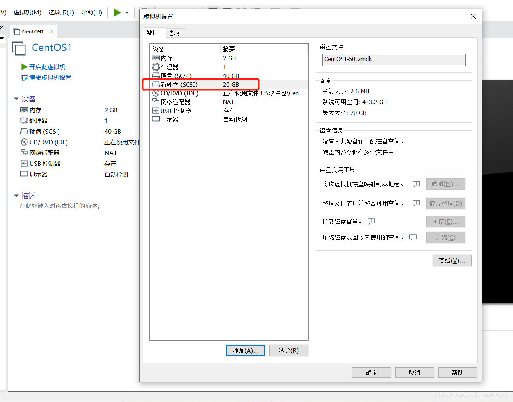Select 硬盘 (SCSI) 40 GB icon in dialog
Viewport: 513px width, 402px height.
click(156, 76)
